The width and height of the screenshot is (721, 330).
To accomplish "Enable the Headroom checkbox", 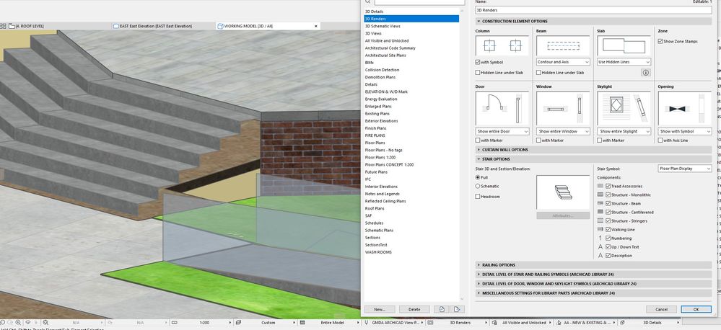I will click(478, 197).
